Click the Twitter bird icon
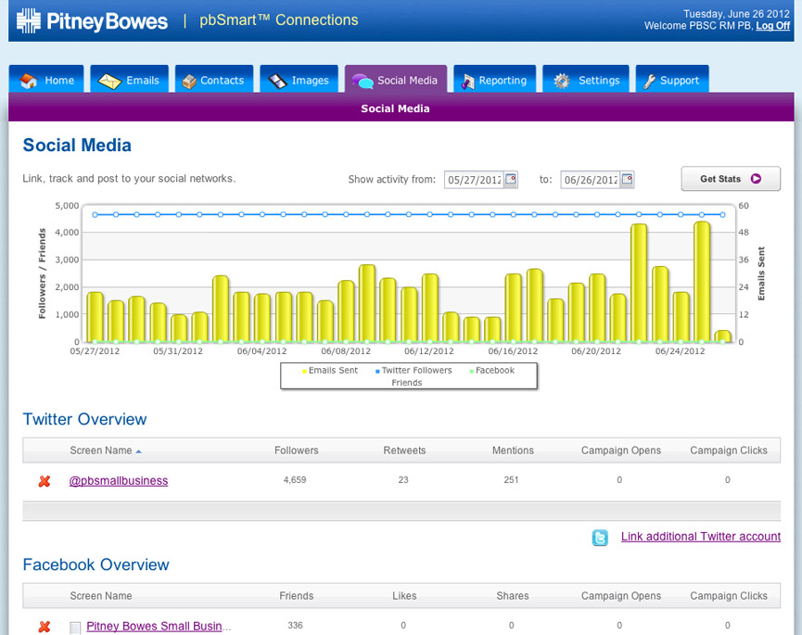802x635 pixels. [600, 538]
